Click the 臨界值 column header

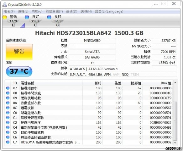pyautogui.click(x=133, y=83)
